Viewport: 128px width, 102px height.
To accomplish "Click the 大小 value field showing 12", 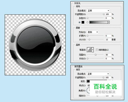I will tap(108, 39).
